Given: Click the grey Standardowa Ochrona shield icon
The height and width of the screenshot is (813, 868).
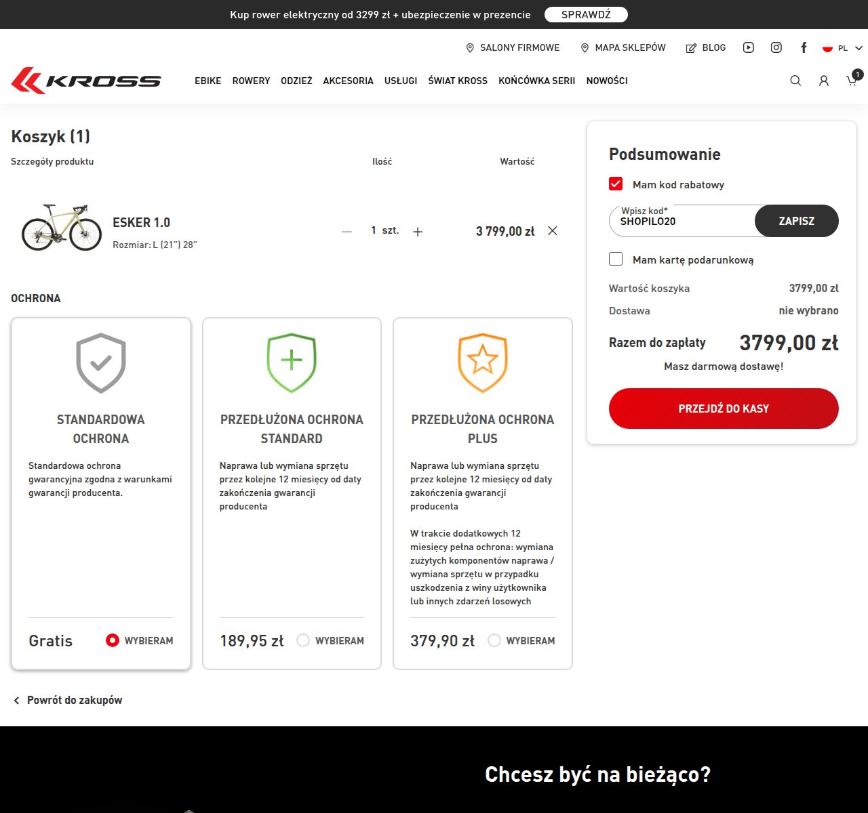Looking at the screenshot, I should pyautogui.click(x=101, y=363).
